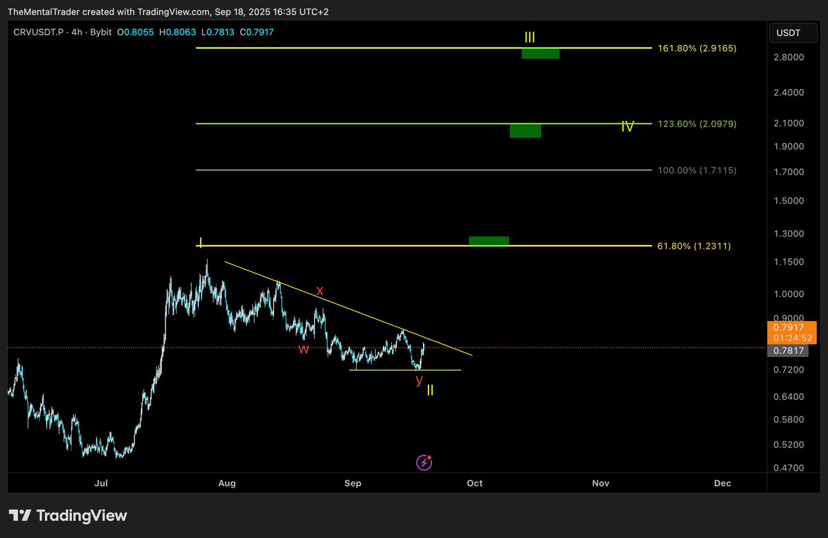This screenshot has height=538, width=828.
Task: Click the red notification dot on lightning icon
Action: (431, 457)
